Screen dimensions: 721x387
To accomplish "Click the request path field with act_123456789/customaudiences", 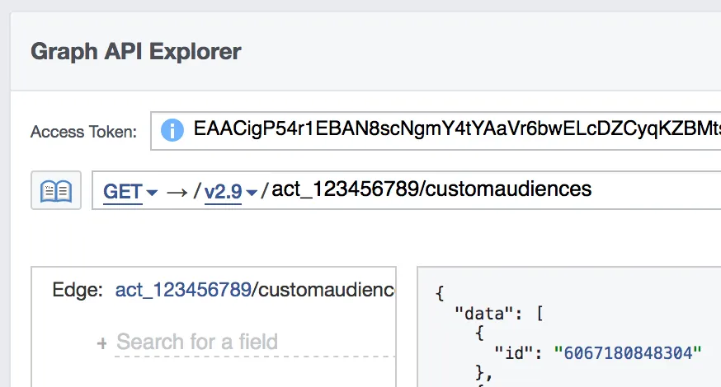I will coord(431,189).
